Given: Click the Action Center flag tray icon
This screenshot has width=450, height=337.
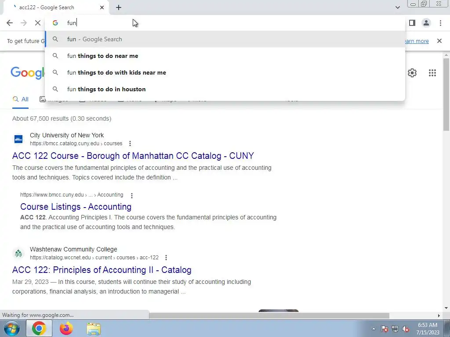Looking at the screenshot, I should pyautogui.click(x=385, y=329).
